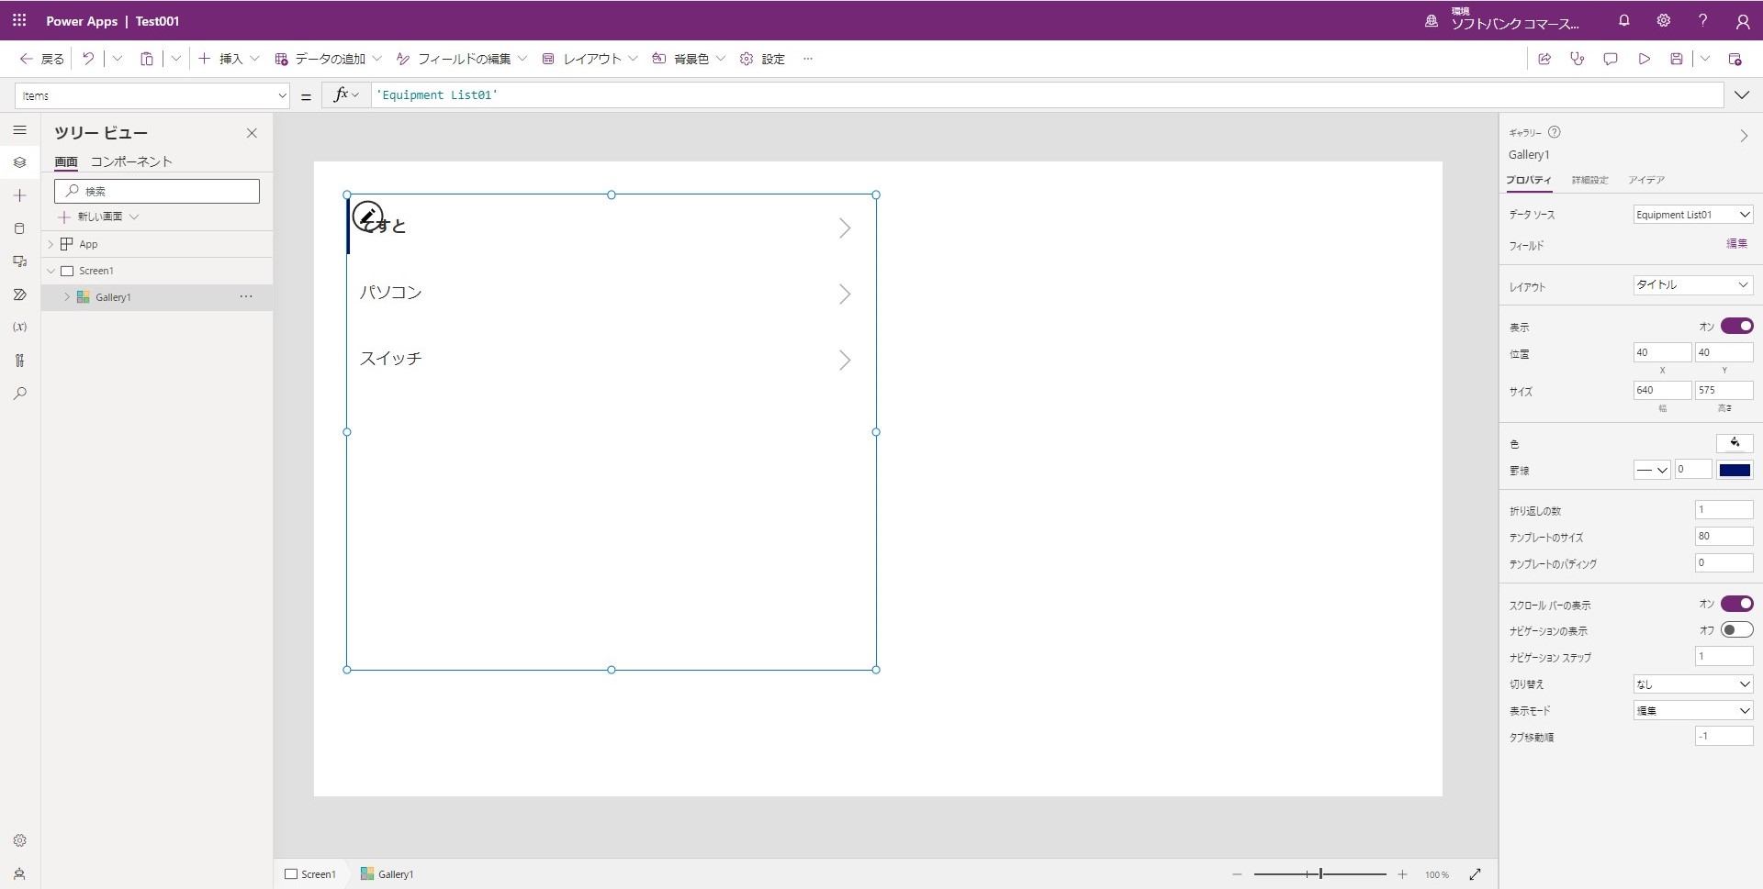Open the 表示モード dropdown
The height and width of the screenshot is (889, 1763).
[x=1692, y=711]
